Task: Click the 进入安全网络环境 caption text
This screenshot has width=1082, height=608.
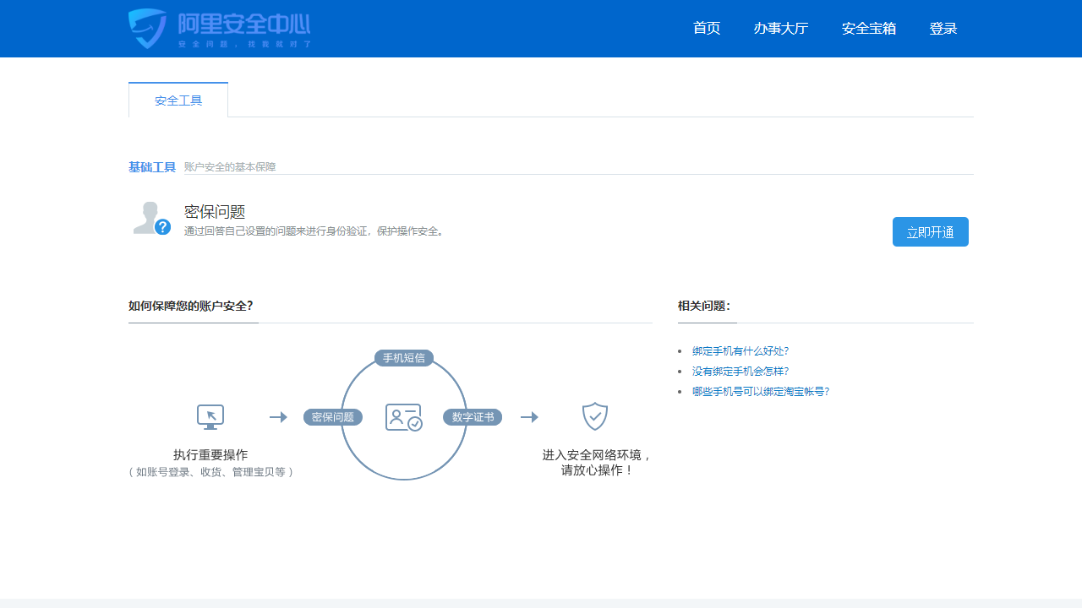Action: point(598,463)
